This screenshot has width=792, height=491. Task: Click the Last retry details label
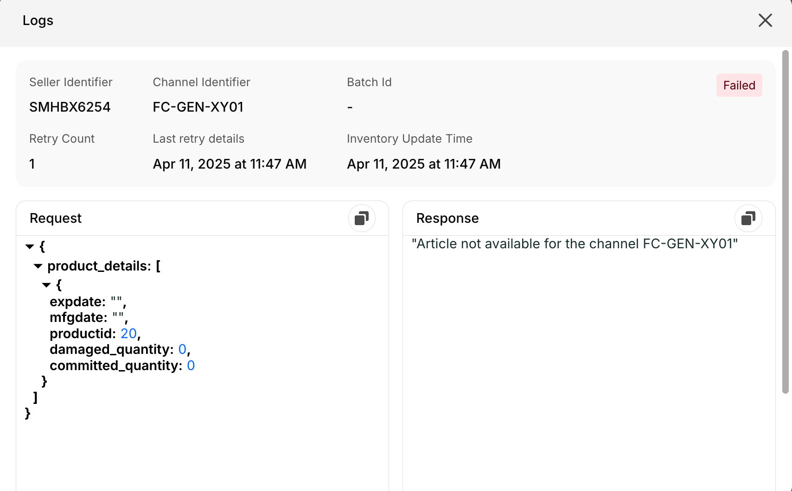[x=198, y=138]
